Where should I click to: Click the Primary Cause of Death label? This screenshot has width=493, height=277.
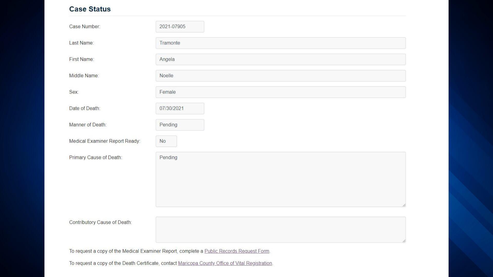click(96, 157)
